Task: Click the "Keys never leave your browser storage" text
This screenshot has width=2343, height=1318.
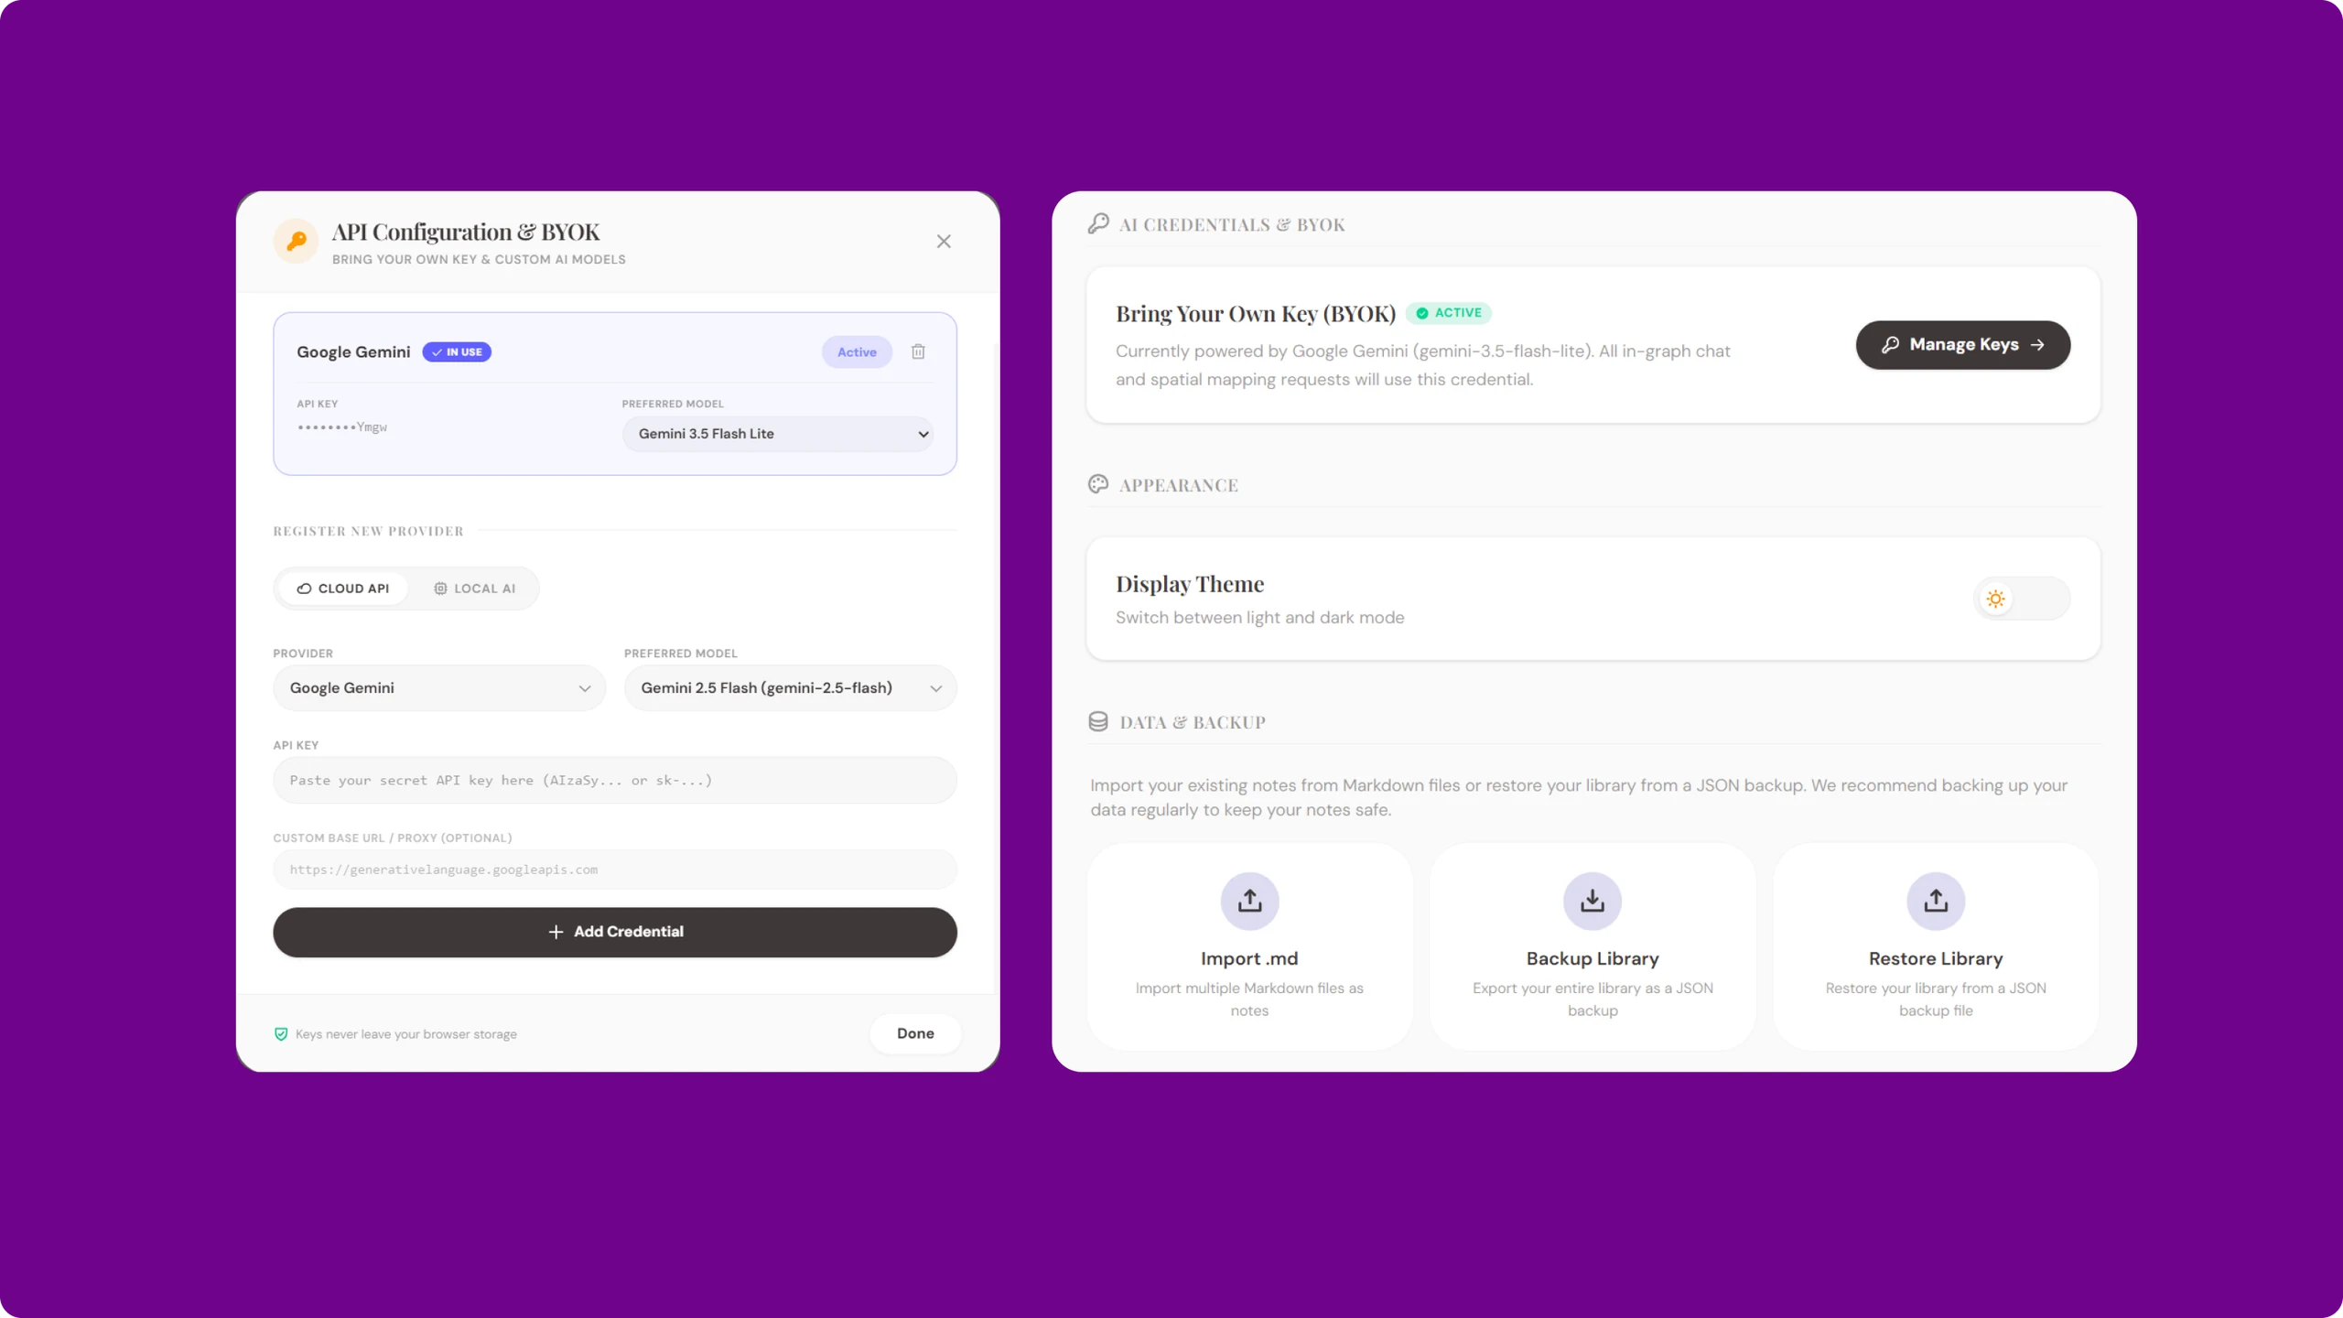Action: (x=406, y=1034)
